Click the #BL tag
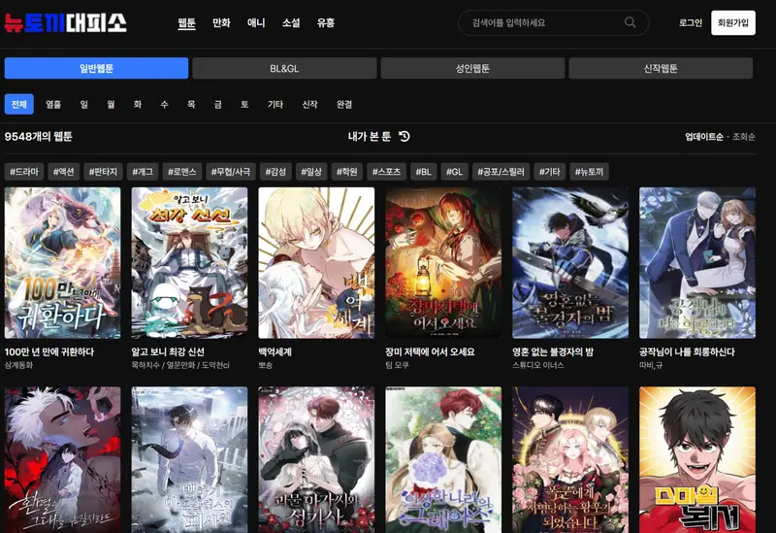This screenshot has width=776, height=533. click(423, 172)
